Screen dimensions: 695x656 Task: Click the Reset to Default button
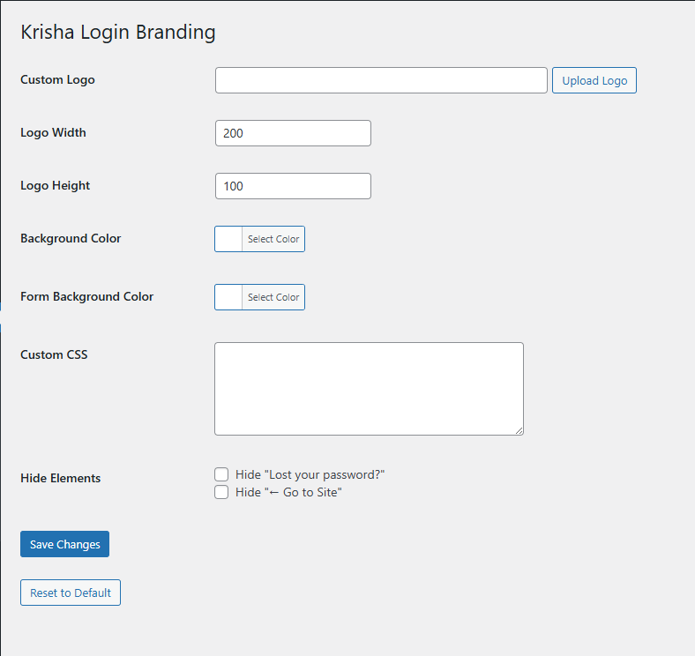coord(71,593)
